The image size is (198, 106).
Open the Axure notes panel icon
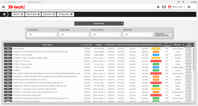179,2
